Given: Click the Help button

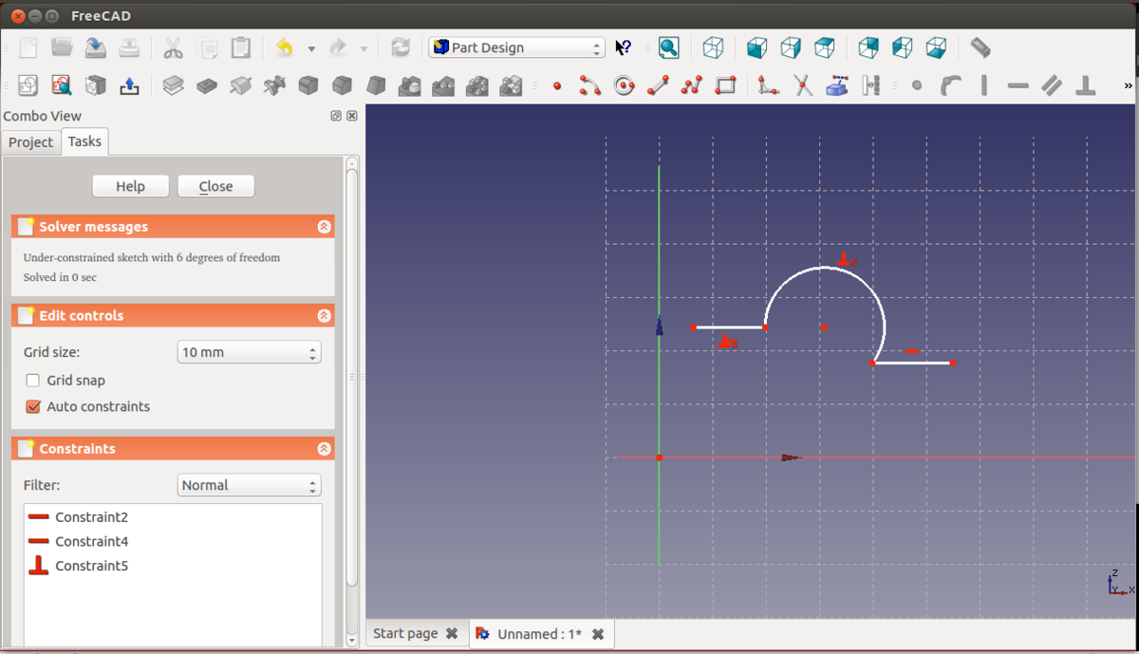Looking at the screenshot, I should point(130,186).
